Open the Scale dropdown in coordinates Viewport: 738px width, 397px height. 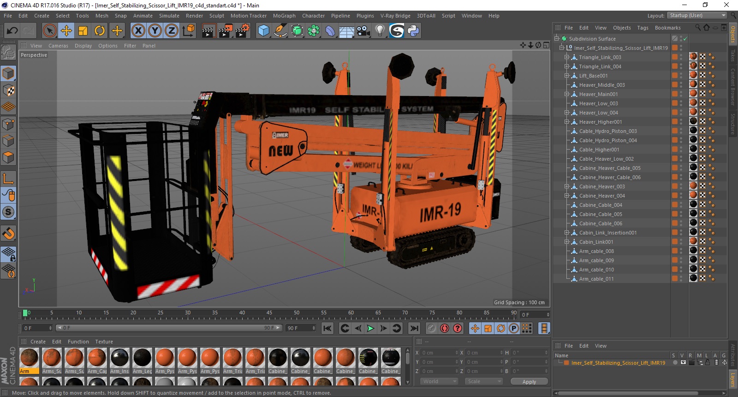coord(484,381)
